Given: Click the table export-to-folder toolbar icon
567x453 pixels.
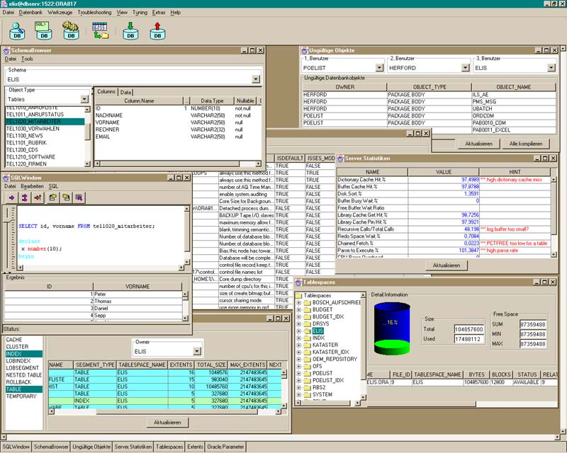Looking at the screenshot, I should (100, 30).
